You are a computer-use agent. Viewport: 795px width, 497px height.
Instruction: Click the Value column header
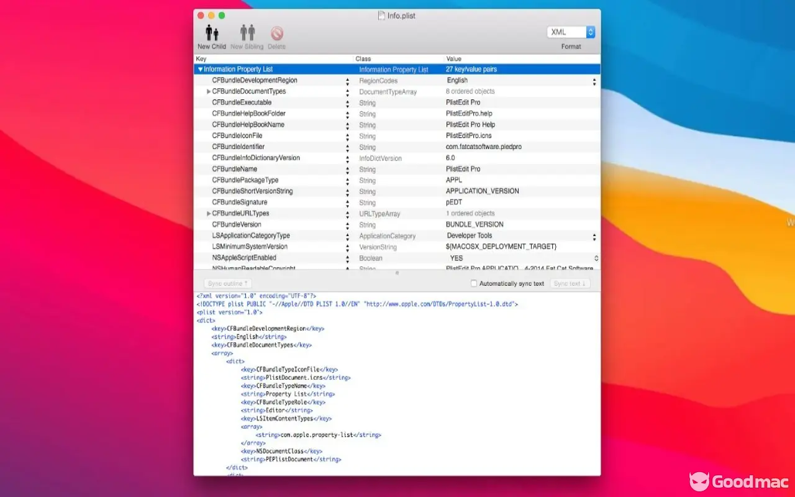522,59
